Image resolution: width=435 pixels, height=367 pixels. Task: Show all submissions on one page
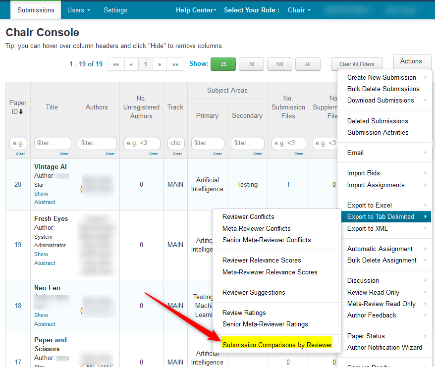[308, 64]
